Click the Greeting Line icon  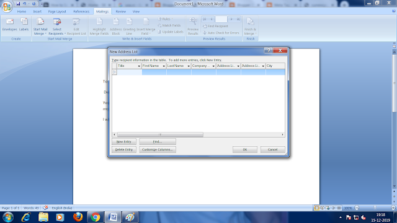coord(129,27)
